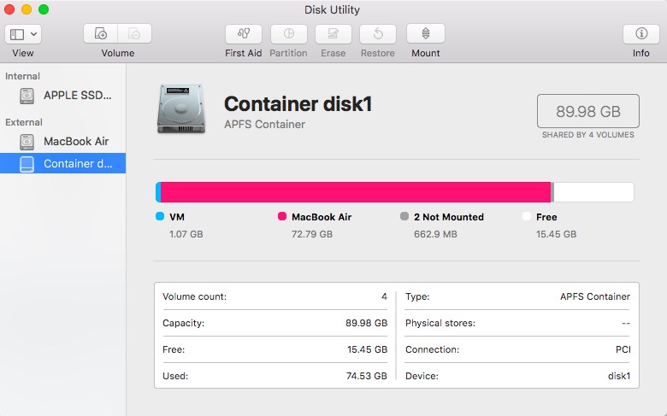
Task: Click the First Aid stethoscope icon
Action: (x=244, y=34)
